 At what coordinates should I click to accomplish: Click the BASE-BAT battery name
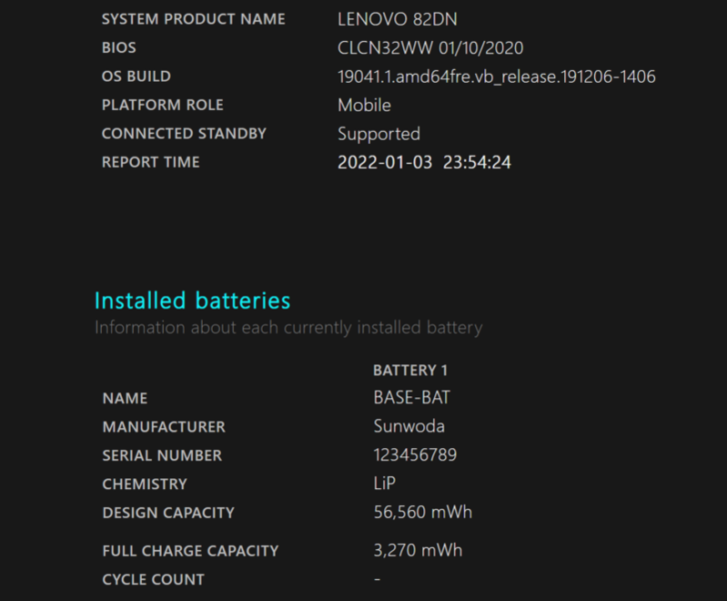point(411,398)
